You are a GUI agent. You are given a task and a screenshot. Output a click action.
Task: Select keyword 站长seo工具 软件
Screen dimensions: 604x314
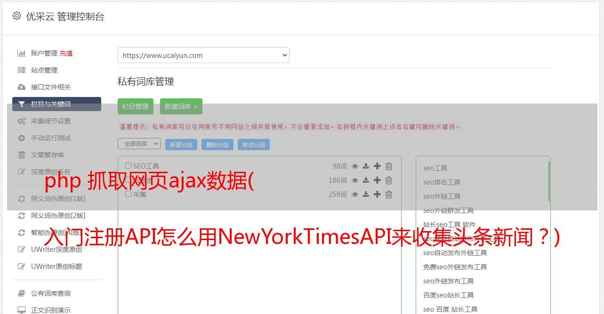(x=450, y=225)
